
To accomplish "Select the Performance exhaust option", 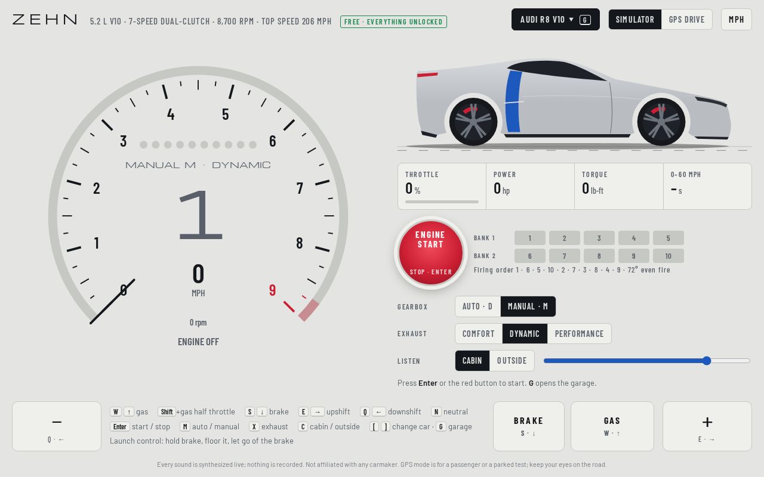I will pos(580,334).
